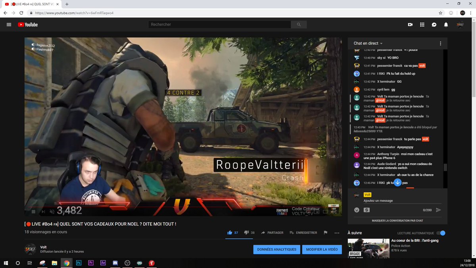Open the Volt account avatar menu
476x268 pixels.
coord(460,25)
